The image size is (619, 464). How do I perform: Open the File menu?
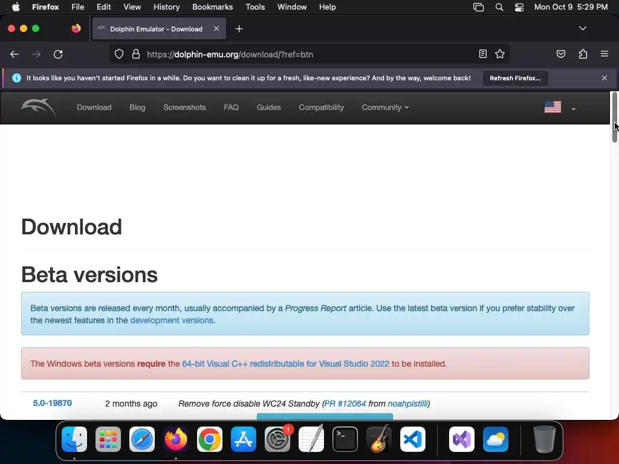coord(77,7)
